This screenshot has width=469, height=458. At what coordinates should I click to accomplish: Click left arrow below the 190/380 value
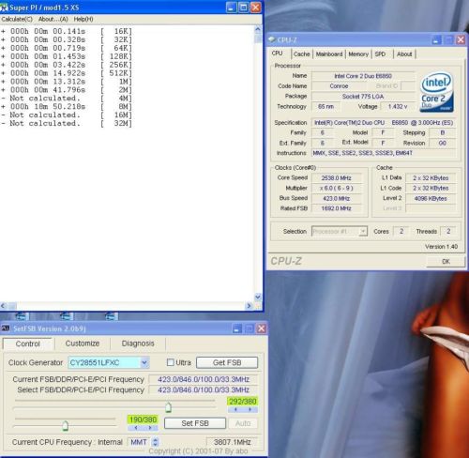tap(136, 427)
